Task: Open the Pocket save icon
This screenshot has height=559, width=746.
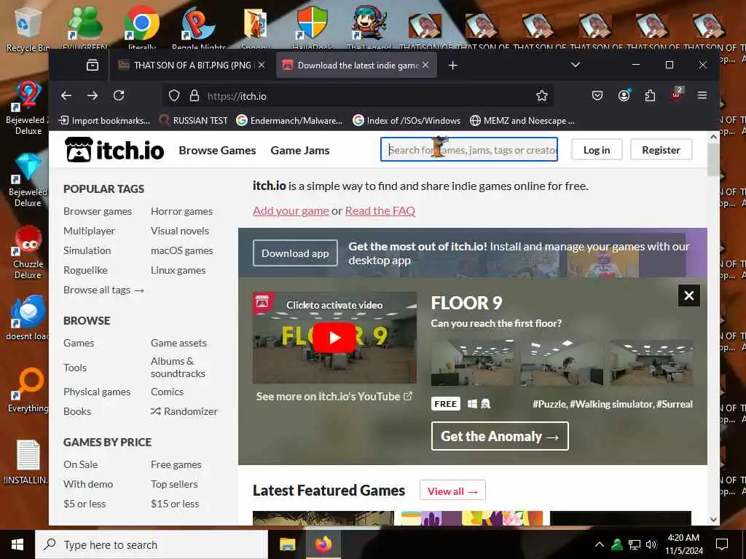Action: tap(597, 95)
